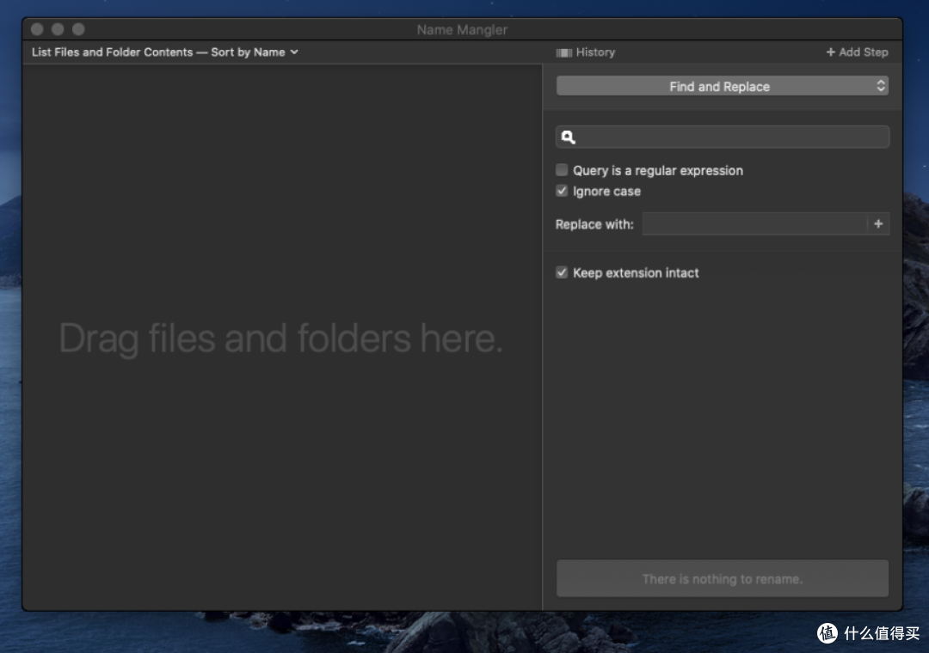Uncheck the Ignore case checkbox
This screenshot has height=653, width=929.
tap(562, 191)
